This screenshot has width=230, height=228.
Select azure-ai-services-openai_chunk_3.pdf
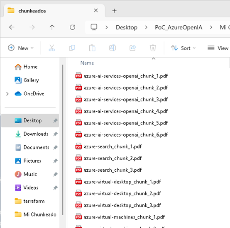coord(122,100)
